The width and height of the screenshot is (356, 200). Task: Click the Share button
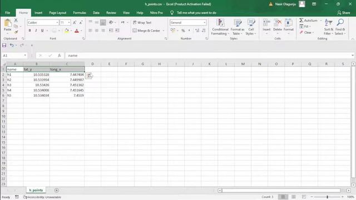pos(344,13)
